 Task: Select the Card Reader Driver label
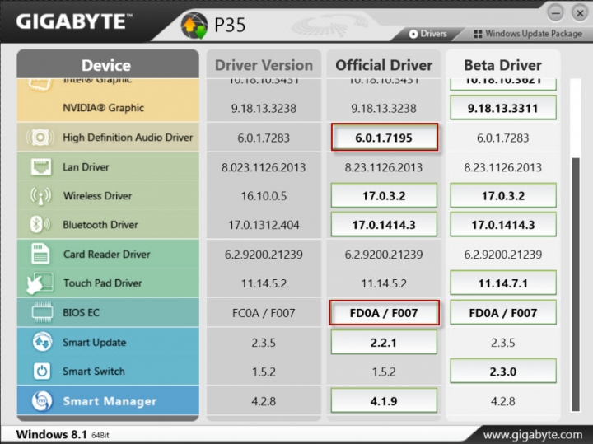coord(106,255)
